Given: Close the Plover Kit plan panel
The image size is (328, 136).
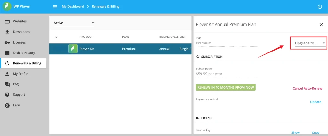Looking at the screenshot, I should (321, 25).
